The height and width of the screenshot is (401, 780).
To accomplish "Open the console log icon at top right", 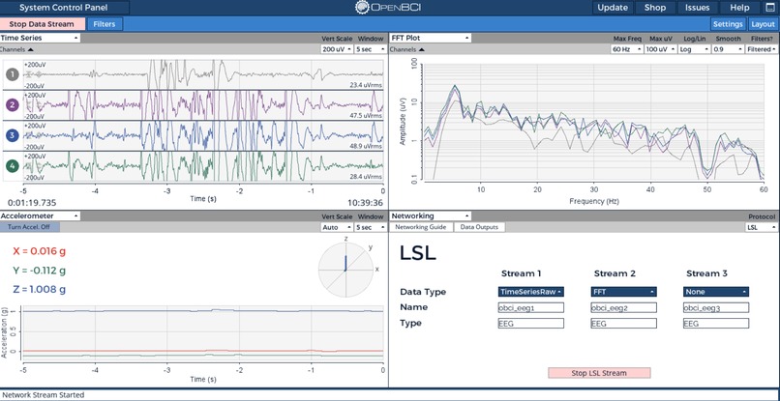I will [x=770, y=8].
